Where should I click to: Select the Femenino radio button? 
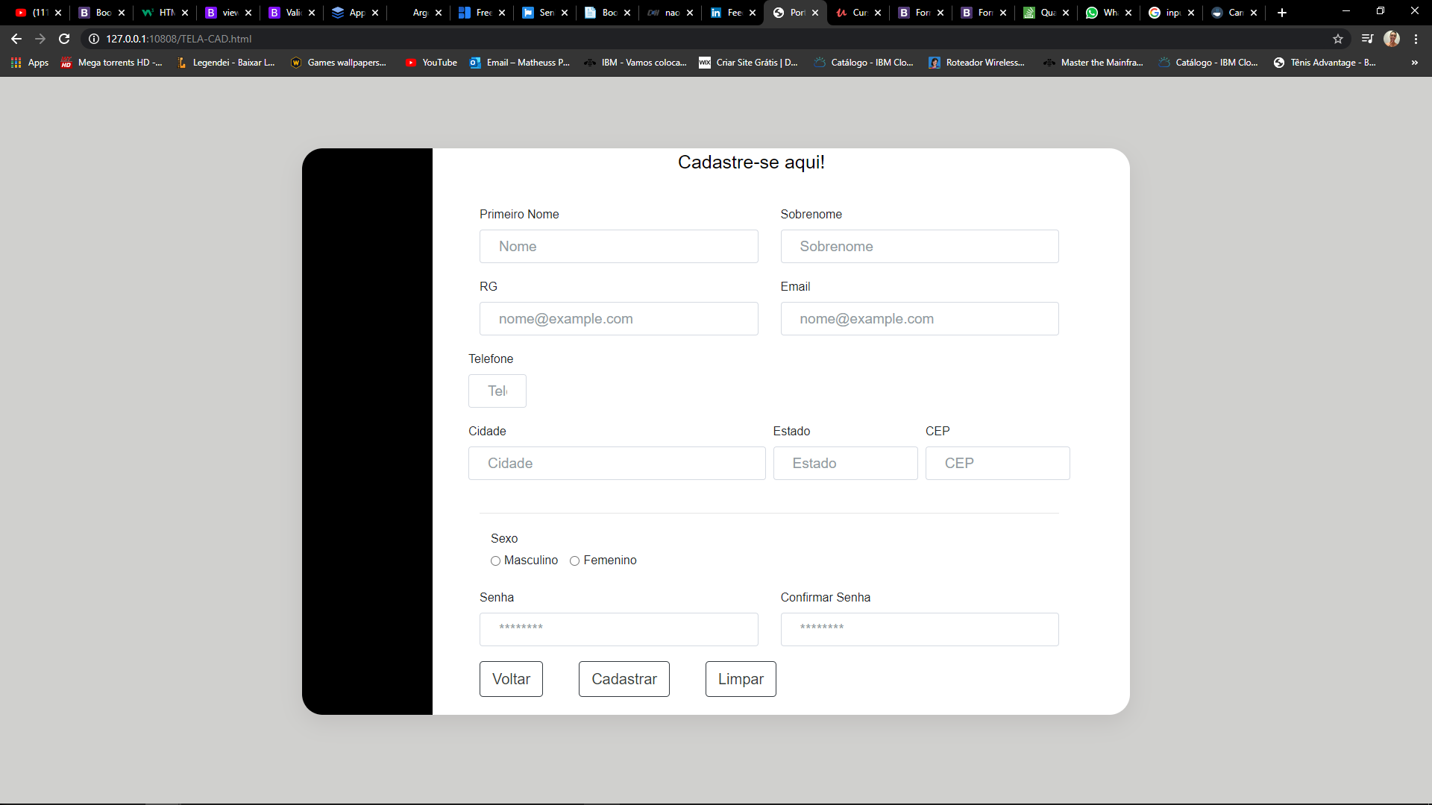[x=574, y=561]
